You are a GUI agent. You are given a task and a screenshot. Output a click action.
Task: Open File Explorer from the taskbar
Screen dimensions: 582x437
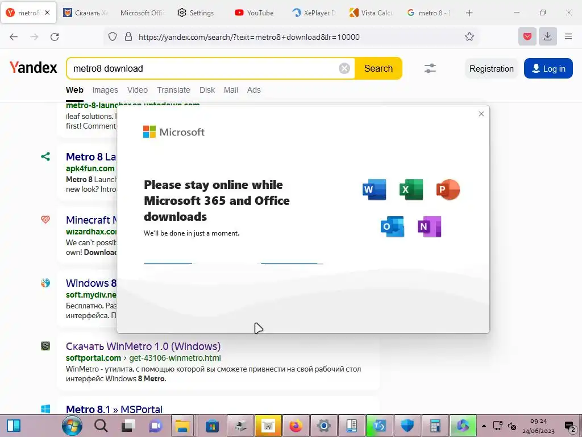(x=182, y=426)
